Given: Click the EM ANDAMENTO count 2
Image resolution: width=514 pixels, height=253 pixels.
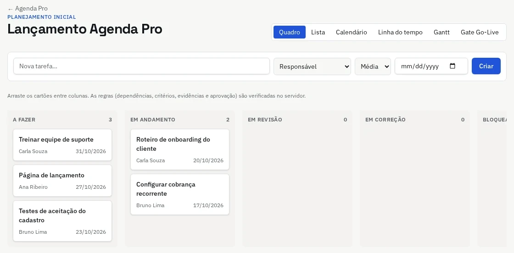Looking at the screenshot, I should tap(228, 120).
